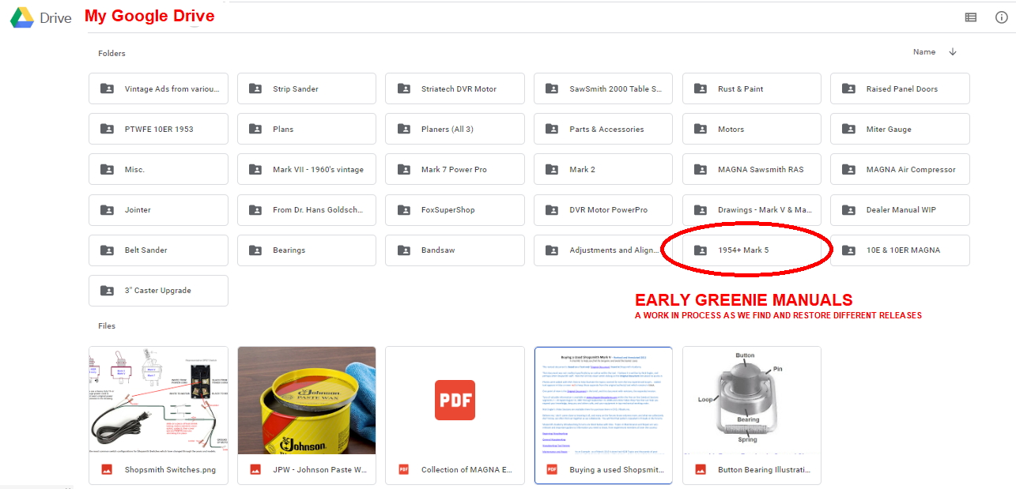
Task: Select the 10E & 10ER MAGNA folder
Action: click(x=900, y=250)
